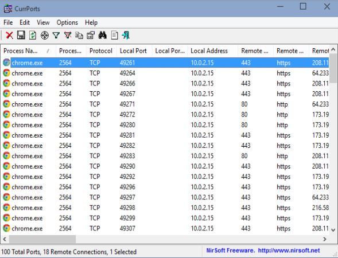The image size is (338, 258).
Task: Open the View menu
Action: pyautogui.click(x=43, y=22)
